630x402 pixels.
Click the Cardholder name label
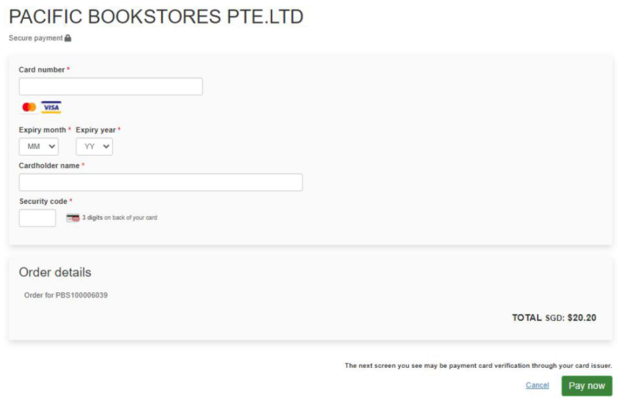point(49,165)
